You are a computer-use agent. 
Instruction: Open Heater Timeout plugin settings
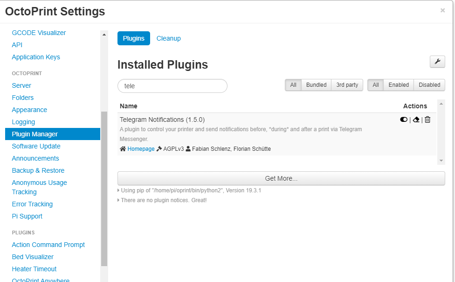(34, 269)
